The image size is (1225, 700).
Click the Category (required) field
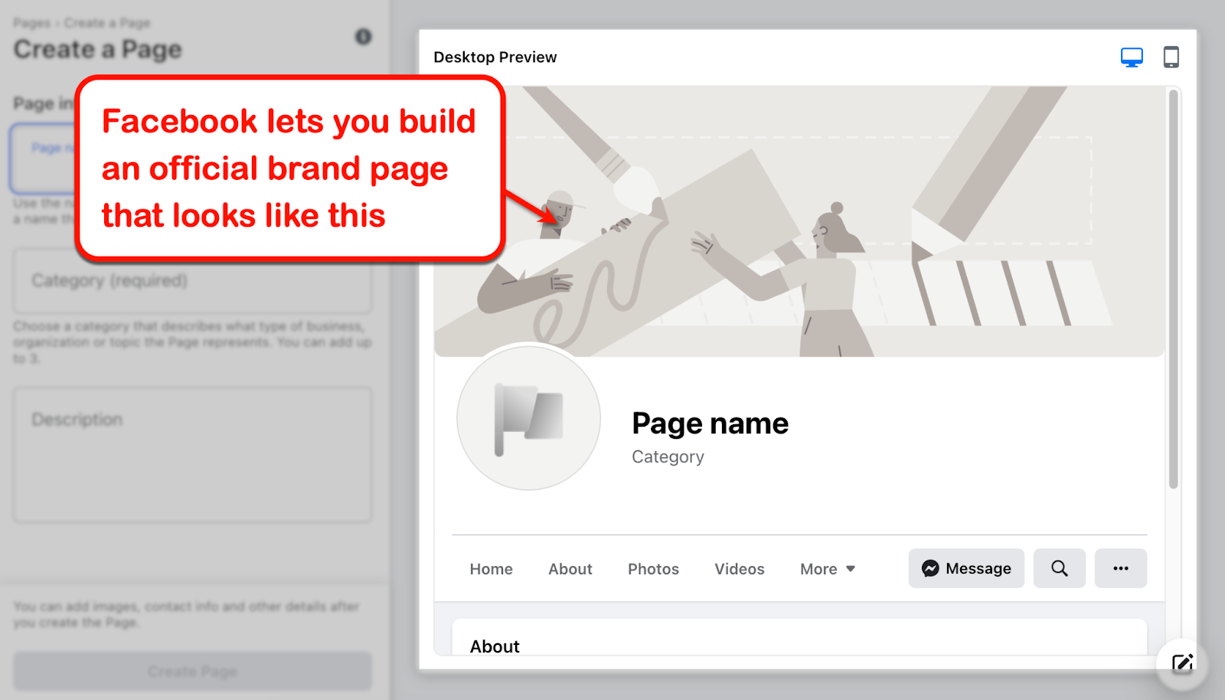192,281
